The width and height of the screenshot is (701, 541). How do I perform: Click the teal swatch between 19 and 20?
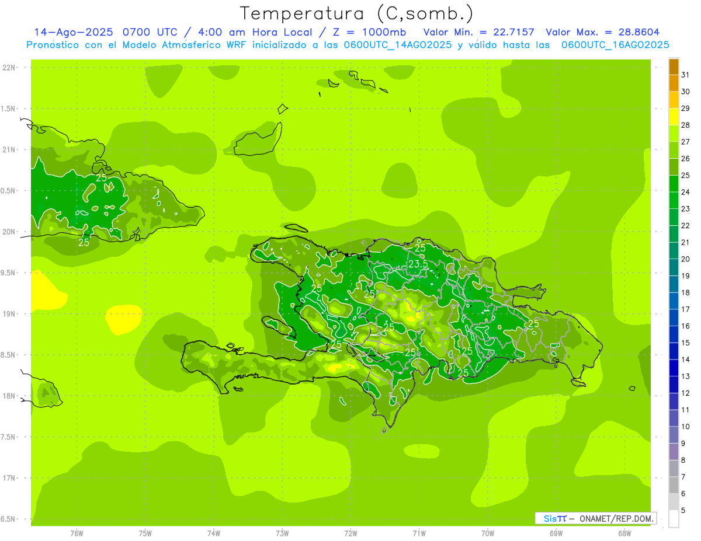(674, 268)
